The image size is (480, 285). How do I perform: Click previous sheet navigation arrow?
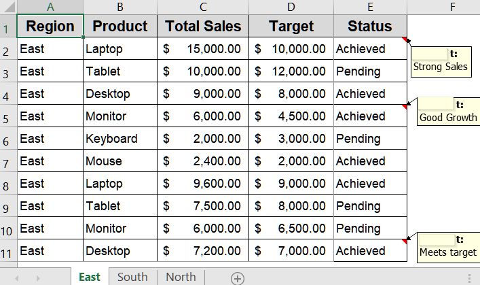tap(17, 278)
